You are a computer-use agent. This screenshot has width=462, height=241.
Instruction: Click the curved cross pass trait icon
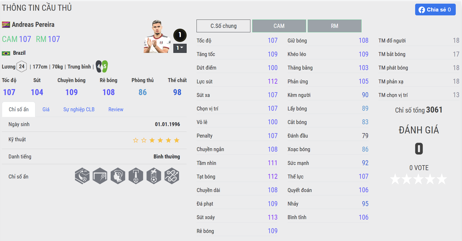pos(82,176)
